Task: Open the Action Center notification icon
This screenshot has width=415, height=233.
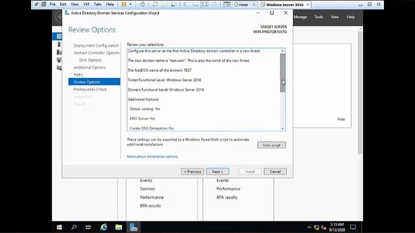Action: pos(353,227)
